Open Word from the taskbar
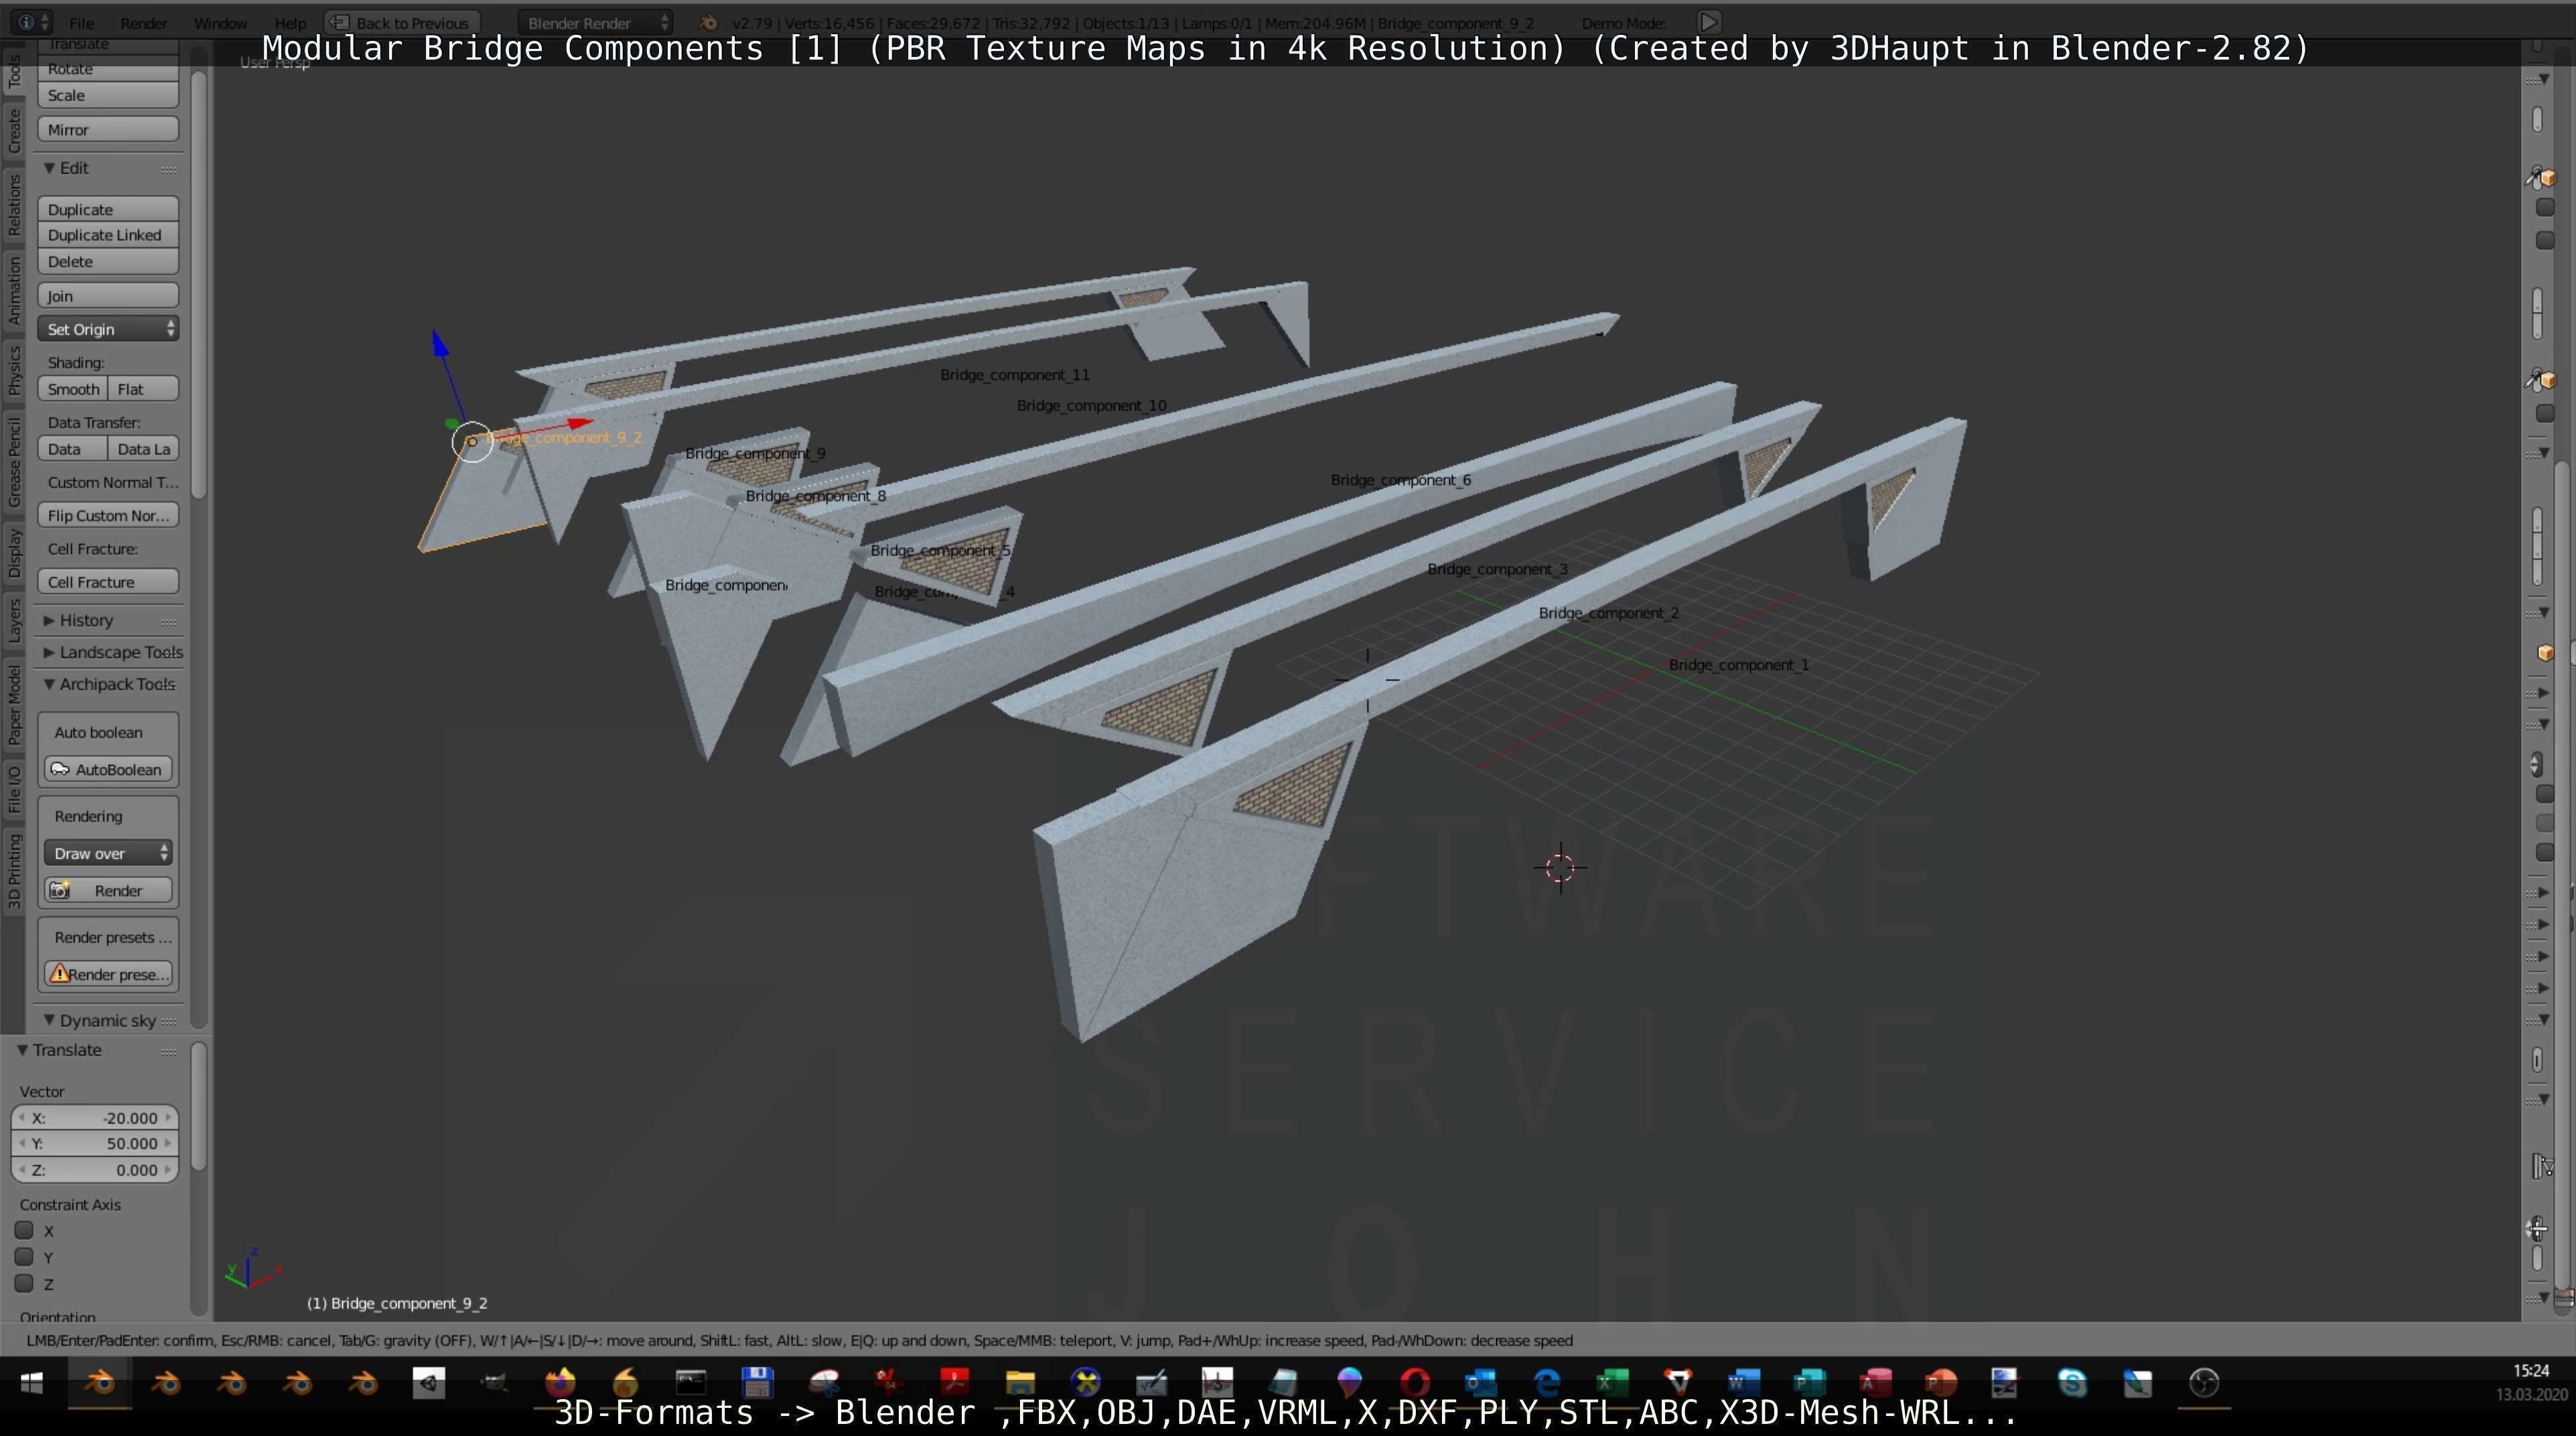Image resolution: width=2576 pixels, height=1436 pixels. click(1743, 1383)
